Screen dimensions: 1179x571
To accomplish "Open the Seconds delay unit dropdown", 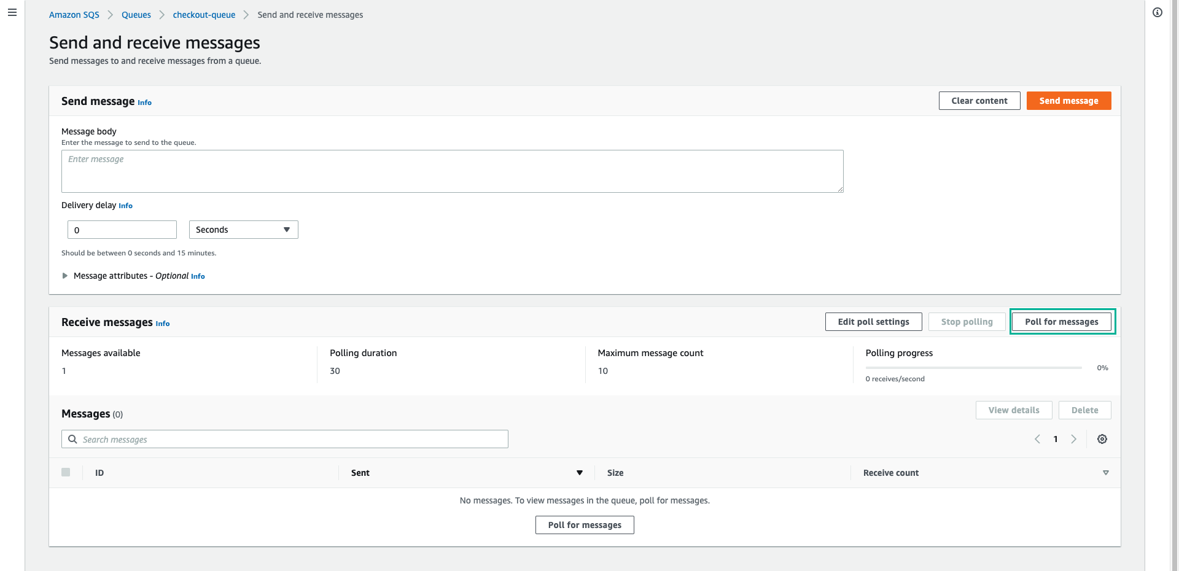I will point(244,230).
